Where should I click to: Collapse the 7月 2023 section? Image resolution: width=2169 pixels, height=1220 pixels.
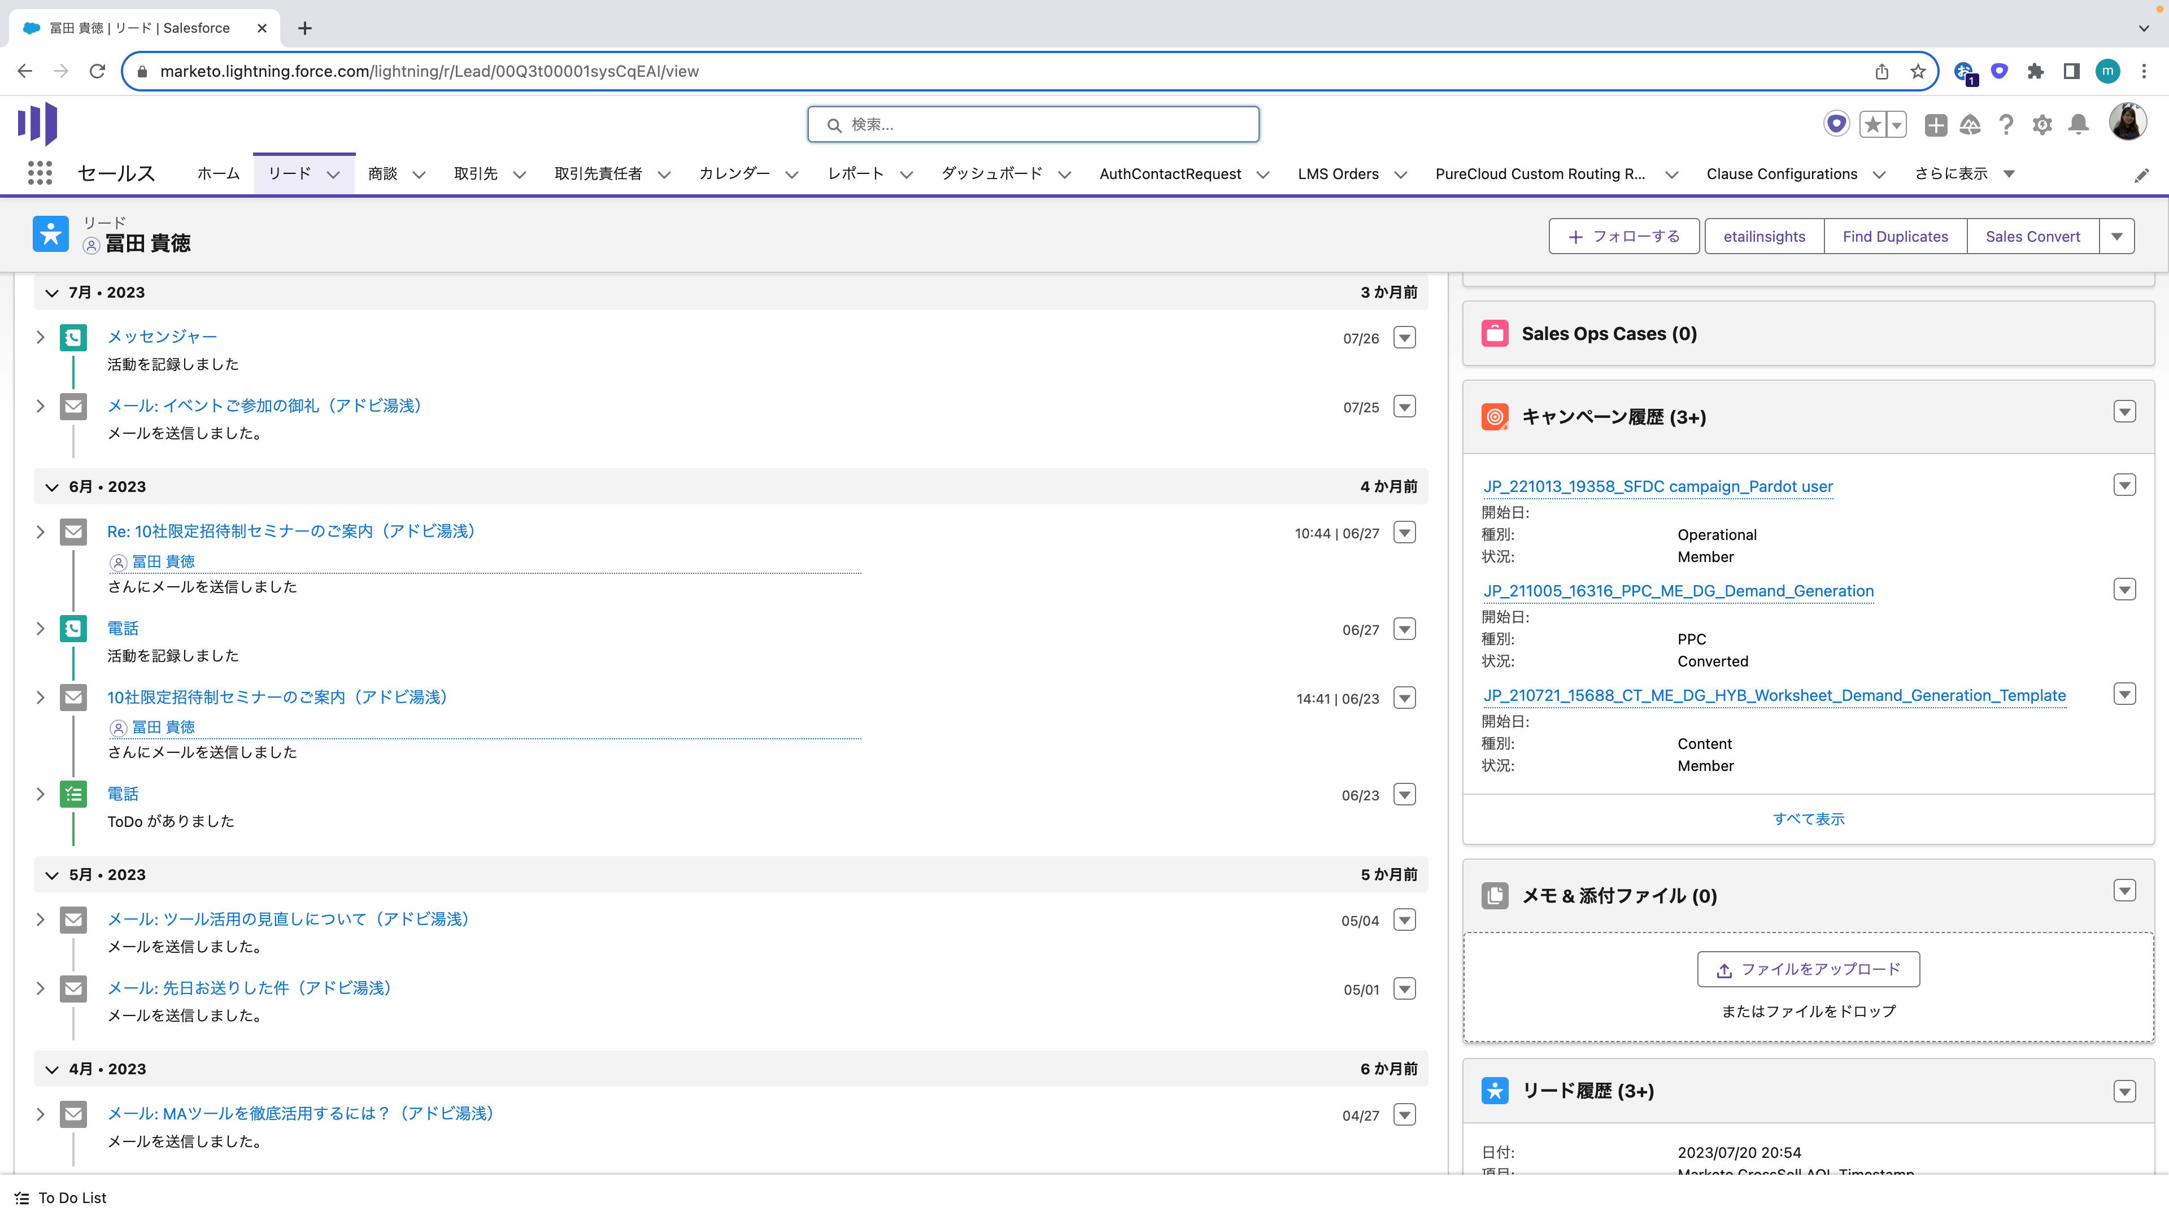pyautogui.click(x=51, y=293)
